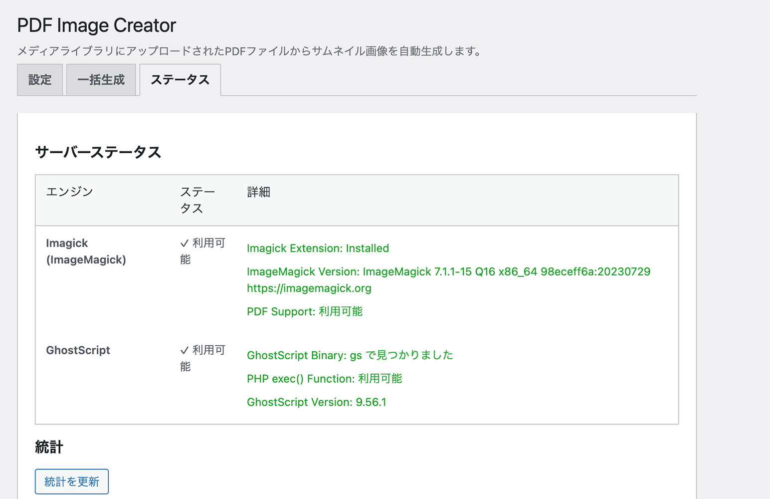Viewport: 770px width, 499px height.
Task: Switch to the 設定 tab
Action: coord(39,80)
